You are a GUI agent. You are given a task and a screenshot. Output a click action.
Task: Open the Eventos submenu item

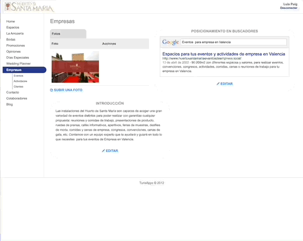[18, 76]
